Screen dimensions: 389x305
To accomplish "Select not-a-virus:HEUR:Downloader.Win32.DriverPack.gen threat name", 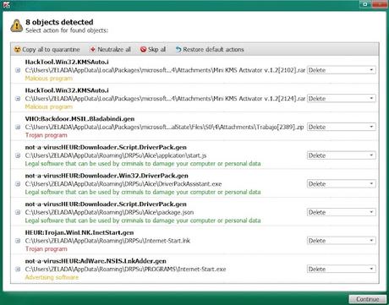I will pyautogui.click(x=107, y=176).
